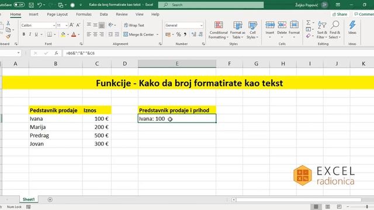
Task: Open Alignment dialog launcher
Action: [x=160, y=44]
